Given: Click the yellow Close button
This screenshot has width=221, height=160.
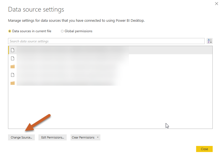Looking at the screenshot, I should click(x=204, y=149).
